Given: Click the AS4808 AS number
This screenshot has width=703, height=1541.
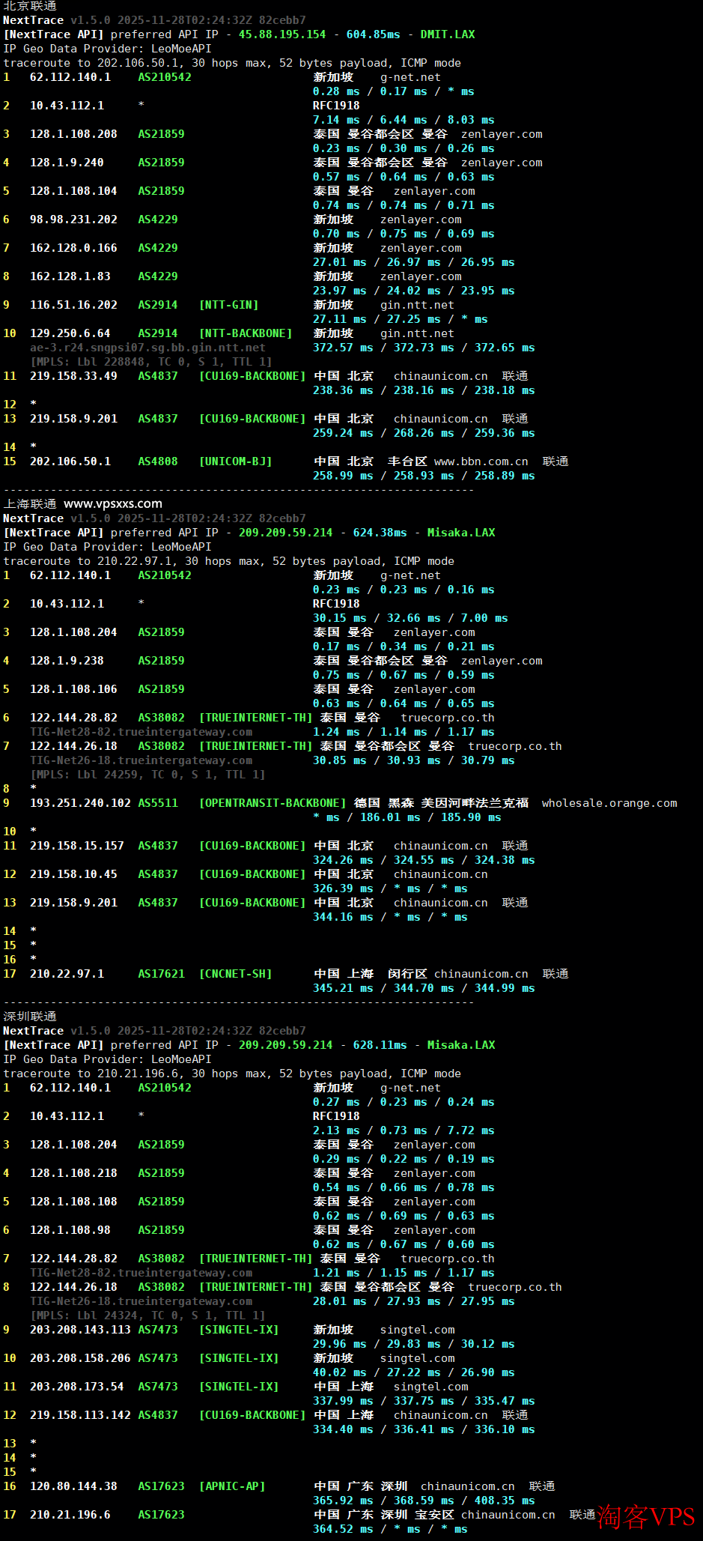Looking at the screenshot, I should 158,461.
